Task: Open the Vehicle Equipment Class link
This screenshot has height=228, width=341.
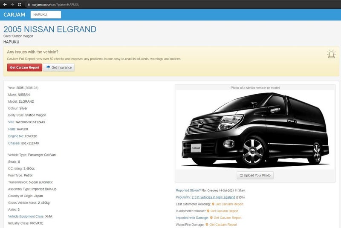Action: pyautogui.click(x=26, y=216)
